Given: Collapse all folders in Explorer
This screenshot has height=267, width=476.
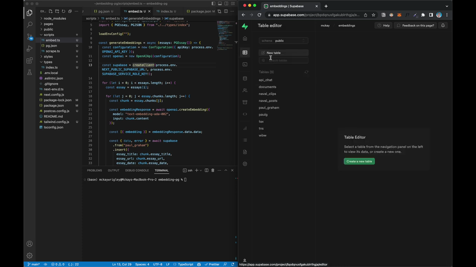Looking at the screenshot, I should (70, 11).
